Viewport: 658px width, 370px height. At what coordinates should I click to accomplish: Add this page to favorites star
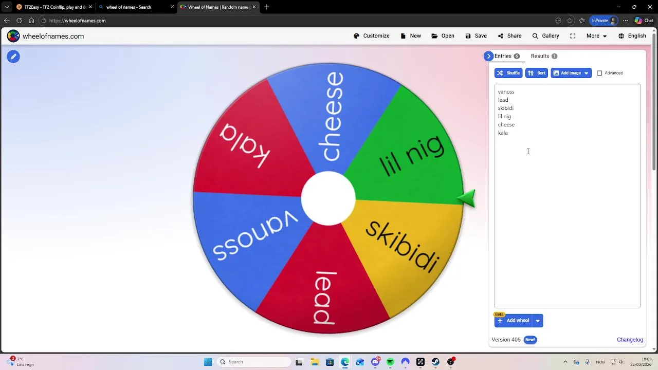click(x=570, y=21)
